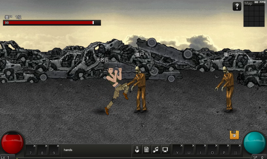
Task: Click the orange floppy disk save icon
Action: pyautogui.click(x=234, y=135)
